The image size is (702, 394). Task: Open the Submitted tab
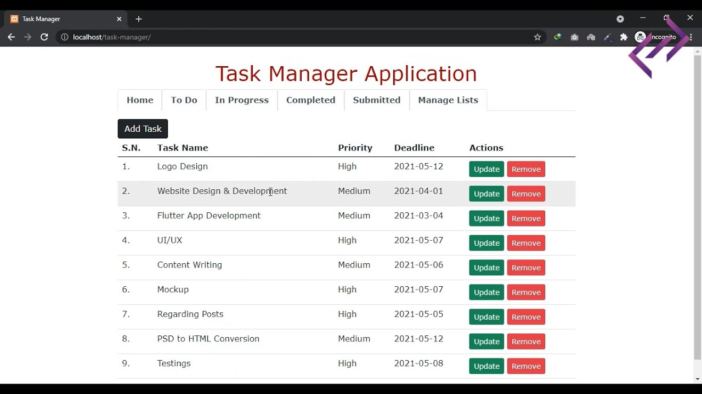[x=377, y=100]
